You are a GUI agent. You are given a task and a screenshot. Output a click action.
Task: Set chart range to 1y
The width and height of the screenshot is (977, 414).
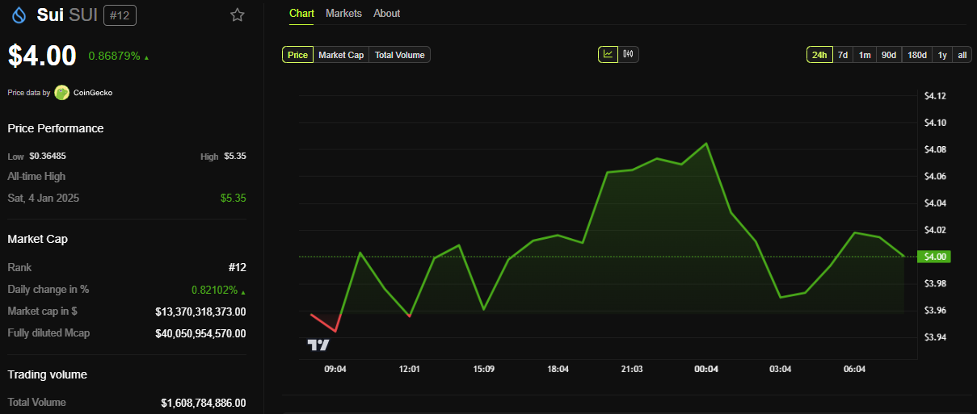click(x=942, y=55)
